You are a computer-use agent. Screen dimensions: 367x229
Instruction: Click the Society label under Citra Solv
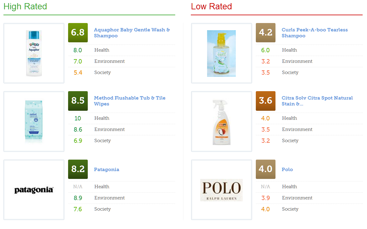[290, 141]
